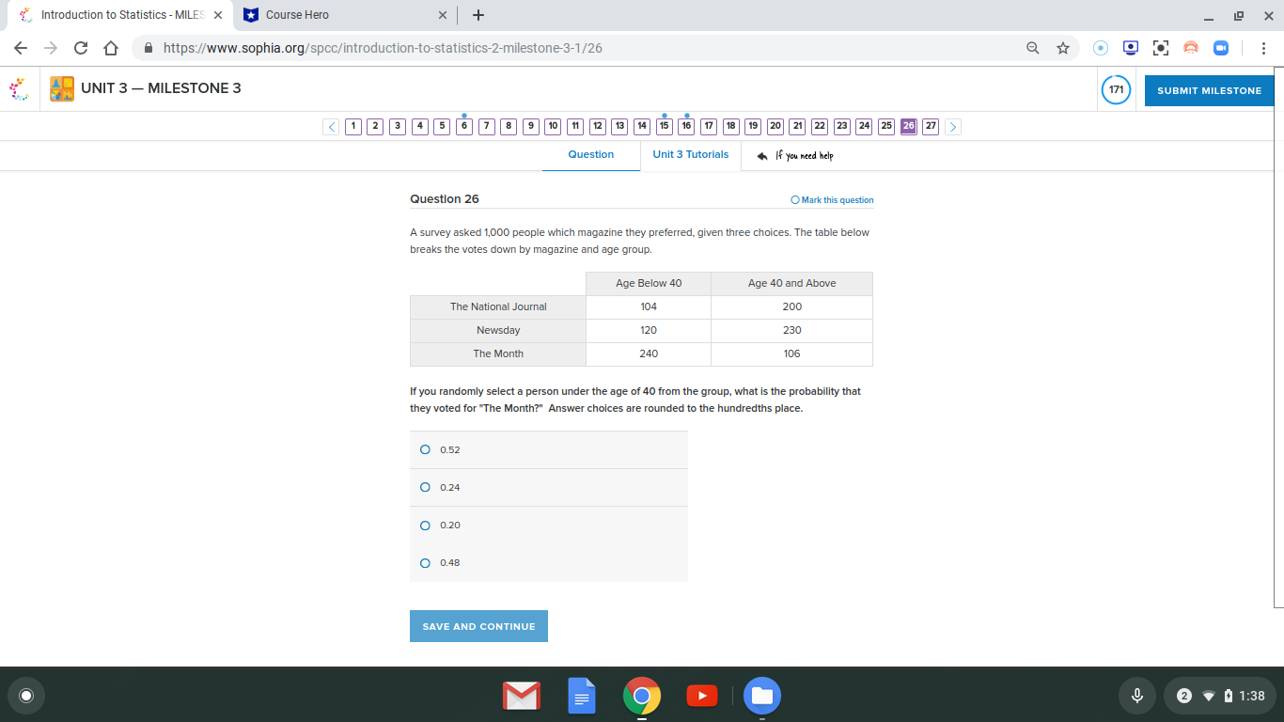Click the "The Month" row label
Viewport: 1284px width, 722px height.
tap(498, 353)
